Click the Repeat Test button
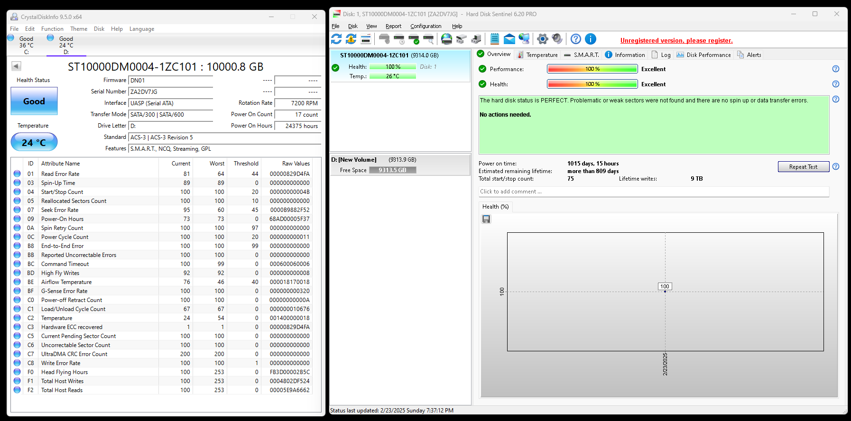851x421 pixels. pyautogui.click(x=804, y=167)
